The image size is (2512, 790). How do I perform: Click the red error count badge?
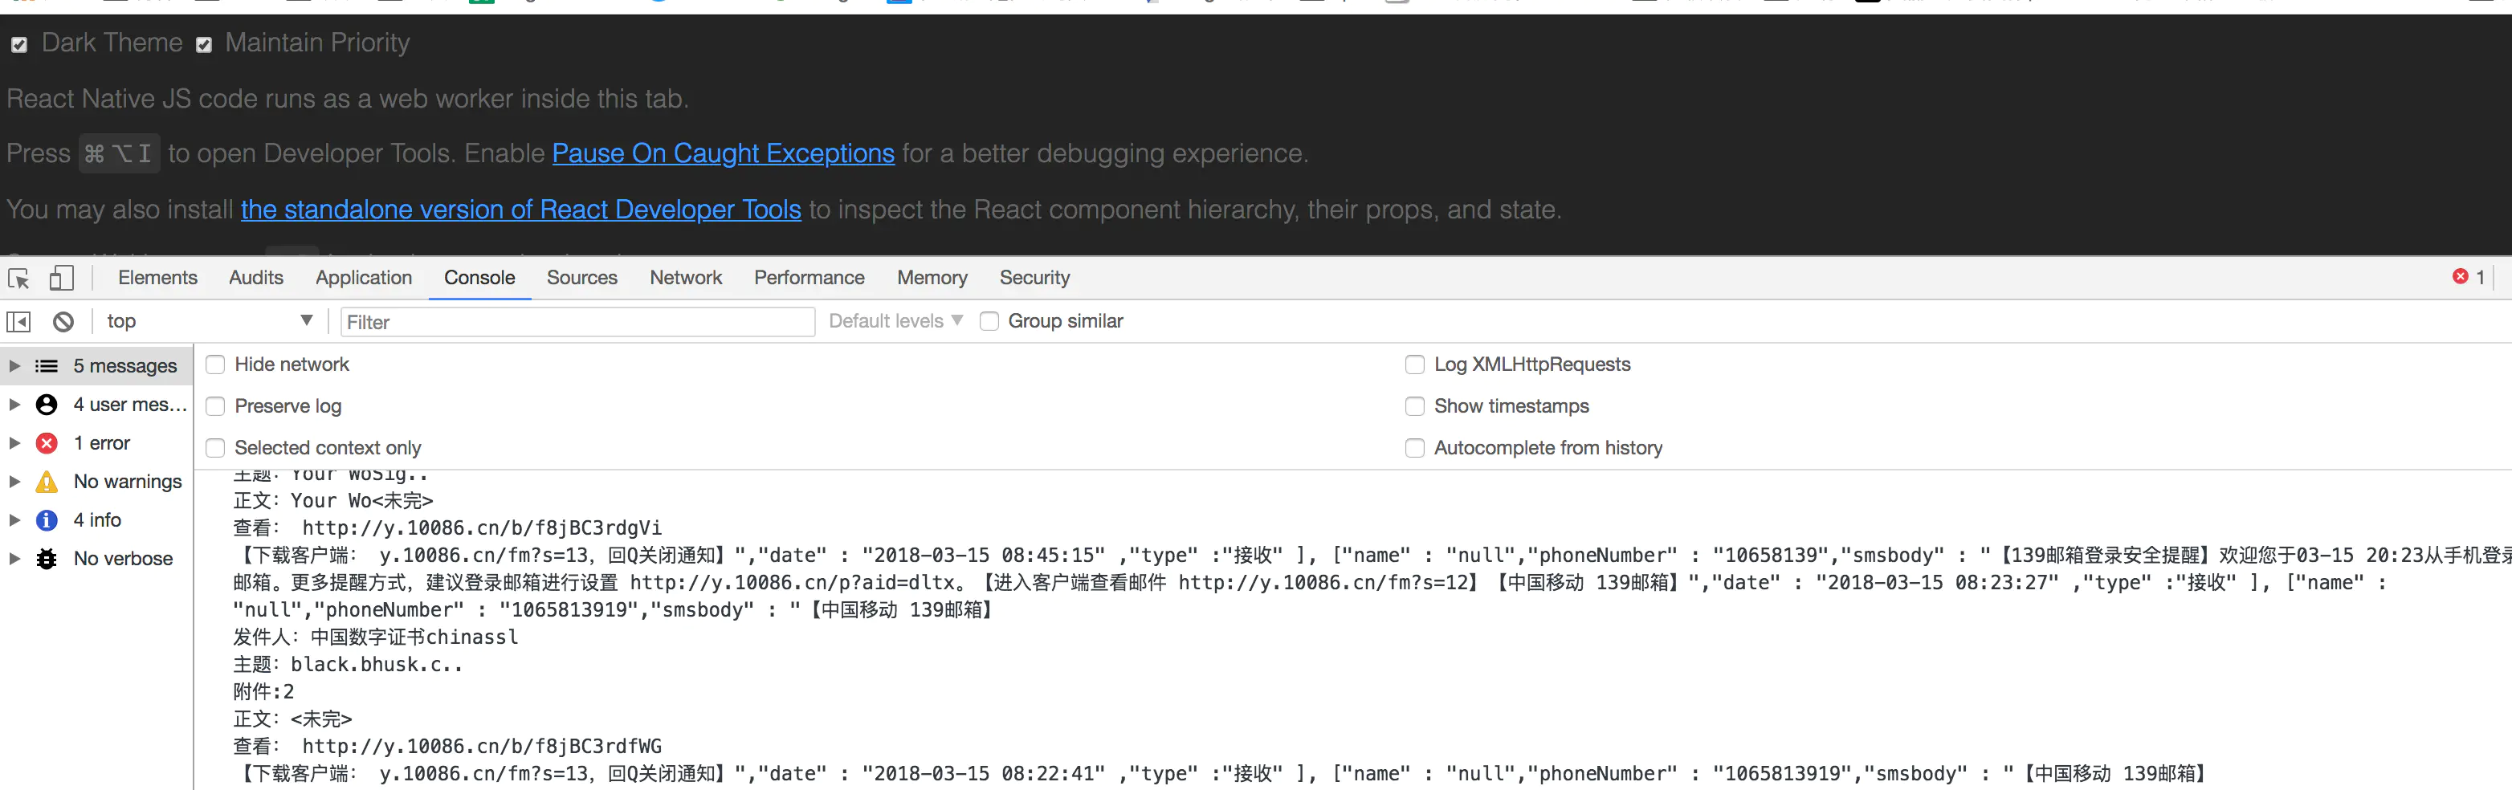2467,277
